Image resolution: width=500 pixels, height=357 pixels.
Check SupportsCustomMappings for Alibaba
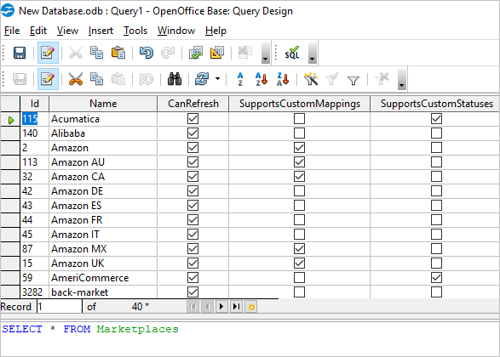(299, 133)
